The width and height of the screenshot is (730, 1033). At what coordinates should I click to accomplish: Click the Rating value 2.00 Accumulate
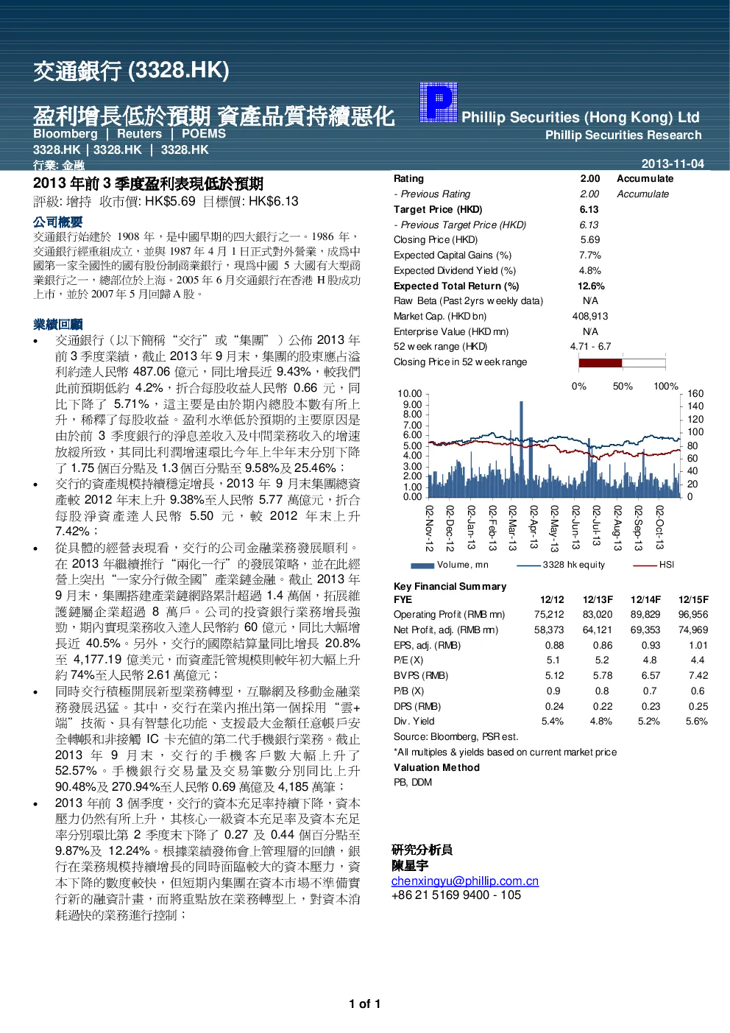point(626,179)
